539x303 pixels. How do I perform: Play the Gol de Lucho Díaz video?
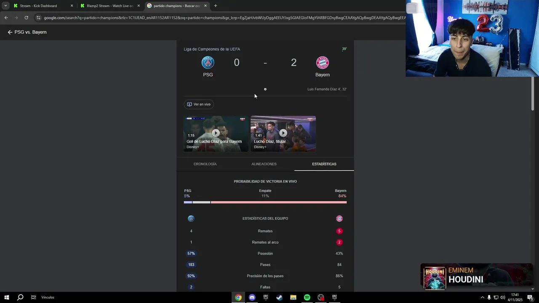(x=216, y=133)
